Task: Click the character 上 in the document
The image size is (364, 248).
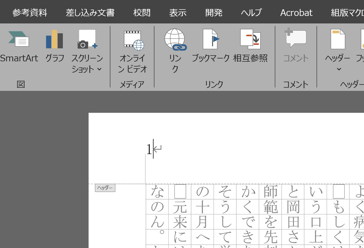Action: pos(316,237)
